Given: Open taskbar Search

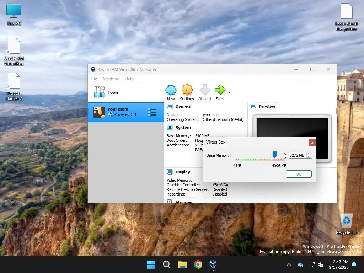Looking at the screenshot, I should tap(167, 264).
